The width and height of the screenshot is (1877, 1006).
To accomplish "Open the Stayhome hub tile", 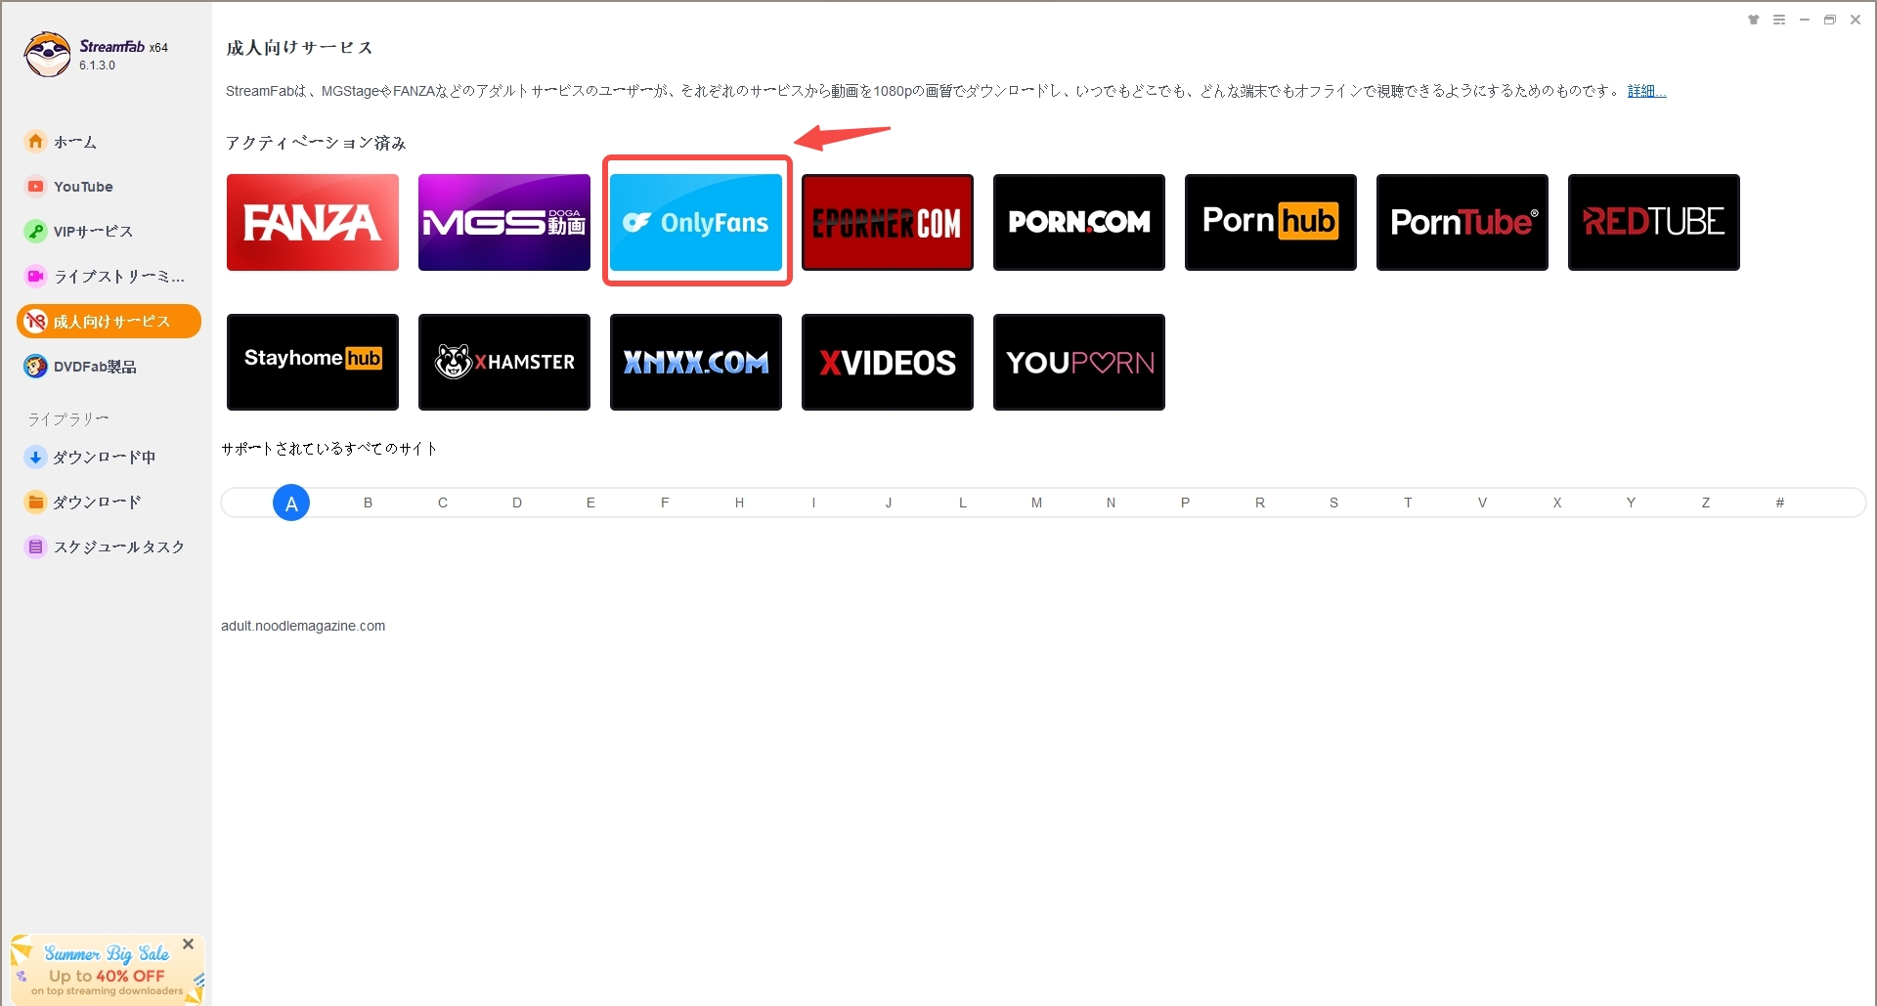I will [313, 362].
